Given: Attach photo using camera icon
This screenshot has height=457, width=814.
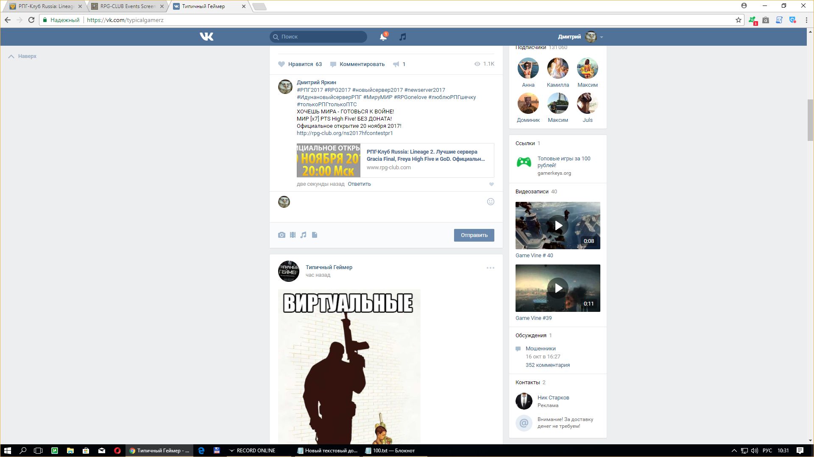Looking at the screenshot, I should 282,235.
